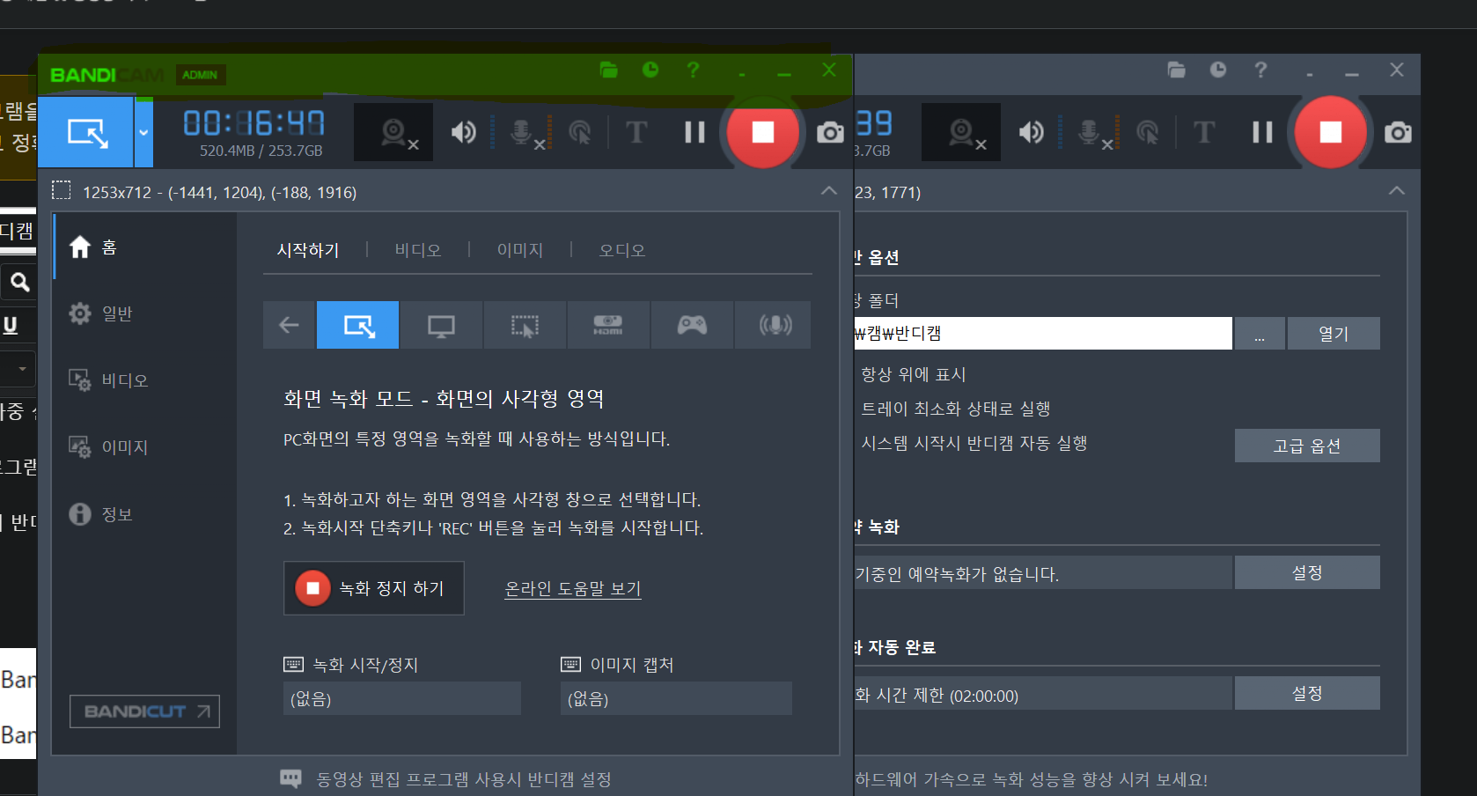The width and height of the screenshot is (1477, 796).
Task: Click 고급 옵션 button
Action: [1307, 446]
